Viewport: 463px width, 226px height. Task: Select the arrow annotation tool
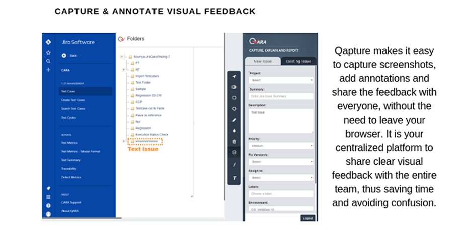coord(234,77)
